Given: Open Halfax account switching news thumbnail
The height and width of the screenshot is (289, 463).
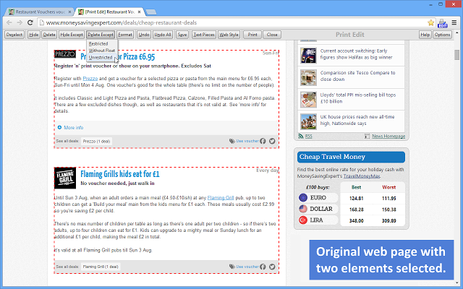Looking at the screenshot, I should 308,55.
